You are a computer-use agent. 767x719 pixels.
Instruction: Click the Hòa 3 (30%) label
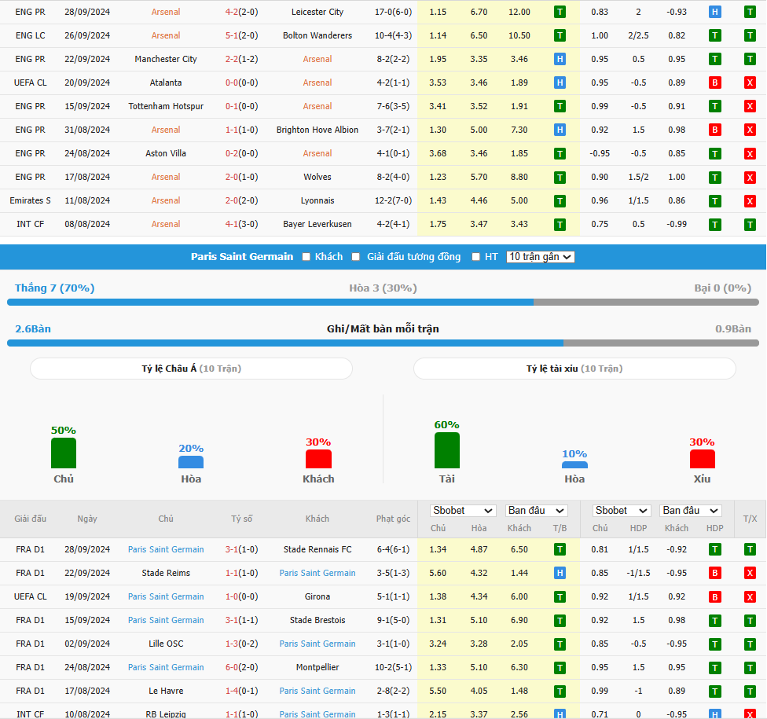(383, 288)
